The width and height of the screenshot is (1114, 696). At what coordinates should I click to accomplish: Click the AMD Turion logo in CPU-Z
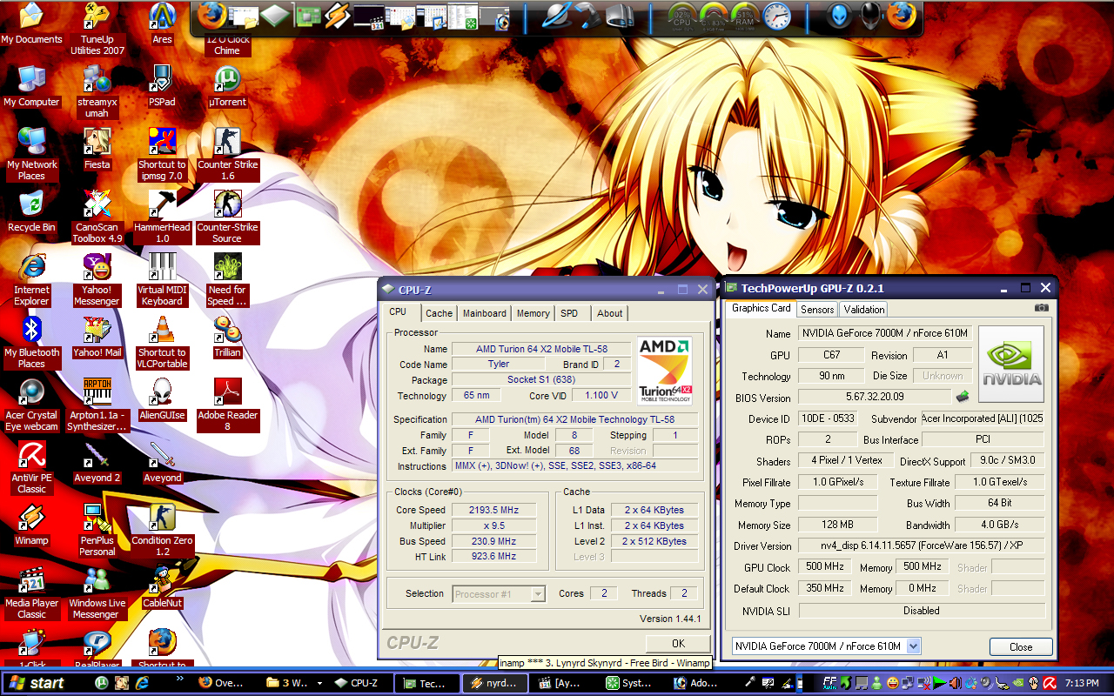(x=665, y=371)
